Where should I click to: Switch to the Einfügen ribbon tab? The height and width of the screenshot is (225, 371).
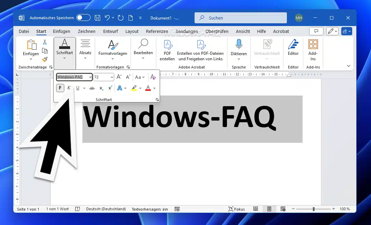click(x=62, y=31)
